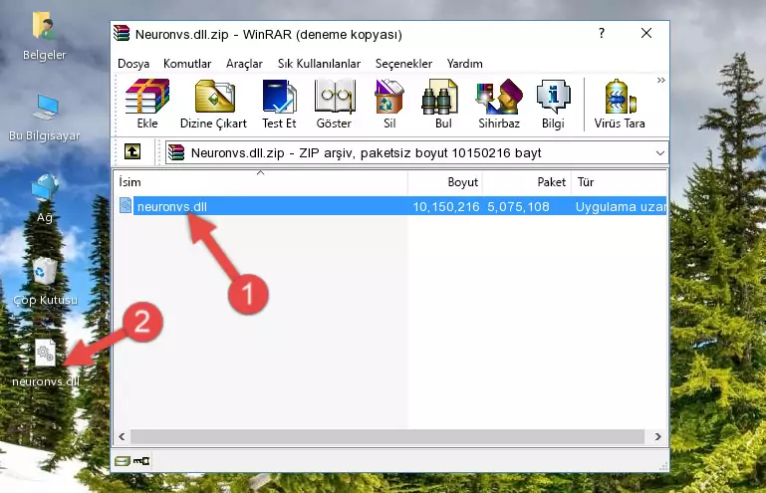
Task: Click the archive icon in address bar
Action: point(176,153)
